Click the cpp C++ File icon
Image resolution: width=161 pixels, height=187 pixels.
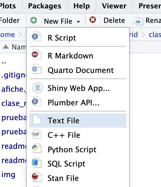(x=36, y=134)
